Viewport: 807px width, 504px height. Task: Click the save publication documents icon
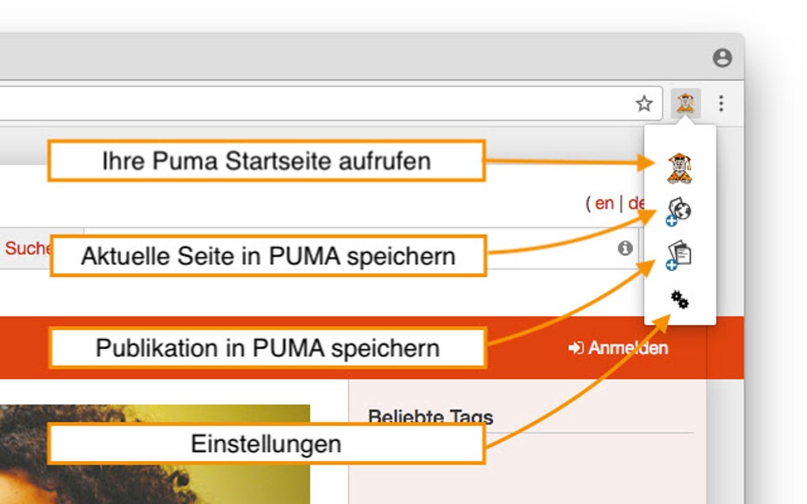[x=680, y=255]
